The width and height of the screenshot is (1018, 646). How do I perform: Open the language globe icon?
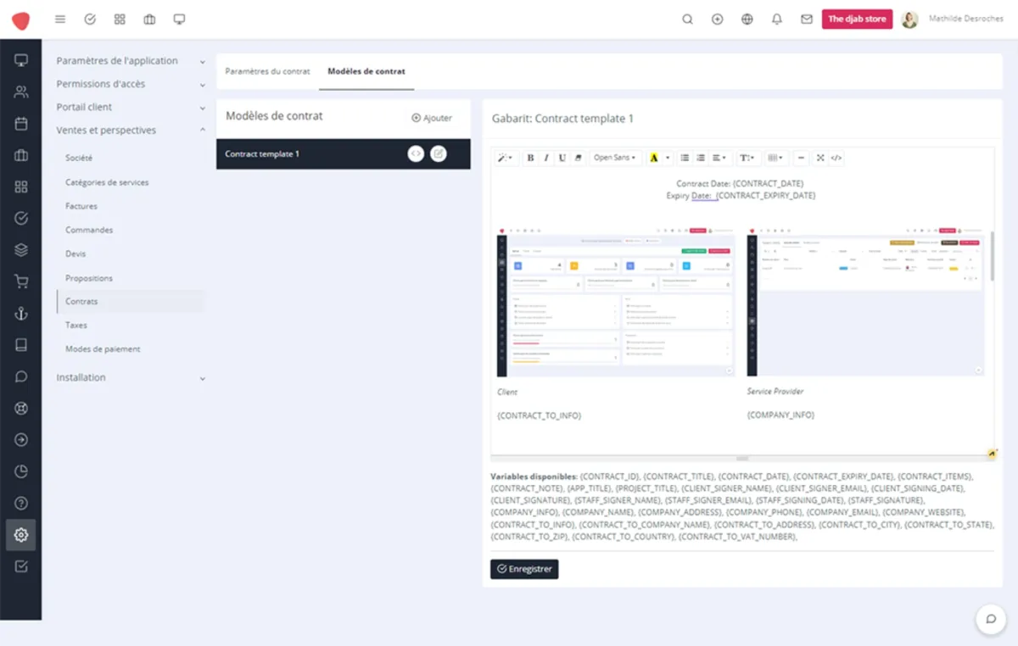tap(747, 19)
